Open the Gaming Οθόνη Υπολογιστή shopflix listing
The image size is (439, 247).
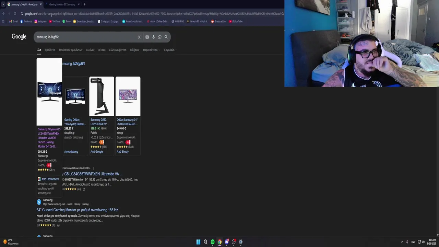coord(75,122)
